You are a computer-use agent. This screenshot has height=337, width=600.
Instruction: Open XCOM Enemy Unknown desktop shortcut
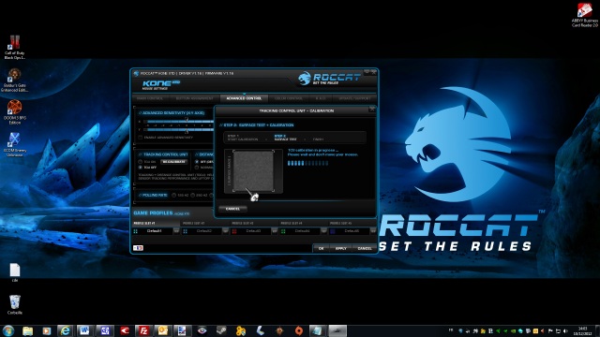pos(15,144)
